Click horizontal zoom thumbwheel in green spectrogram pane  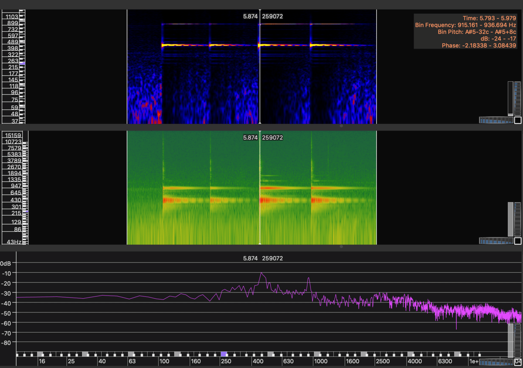(496, 241)
